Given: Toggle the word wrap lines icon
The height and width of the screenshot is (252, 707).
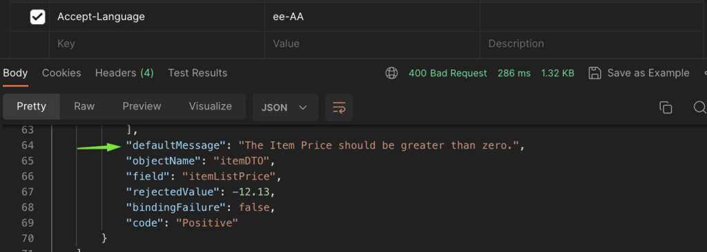Looking at the screenshot, I should [x=339, y=107].
